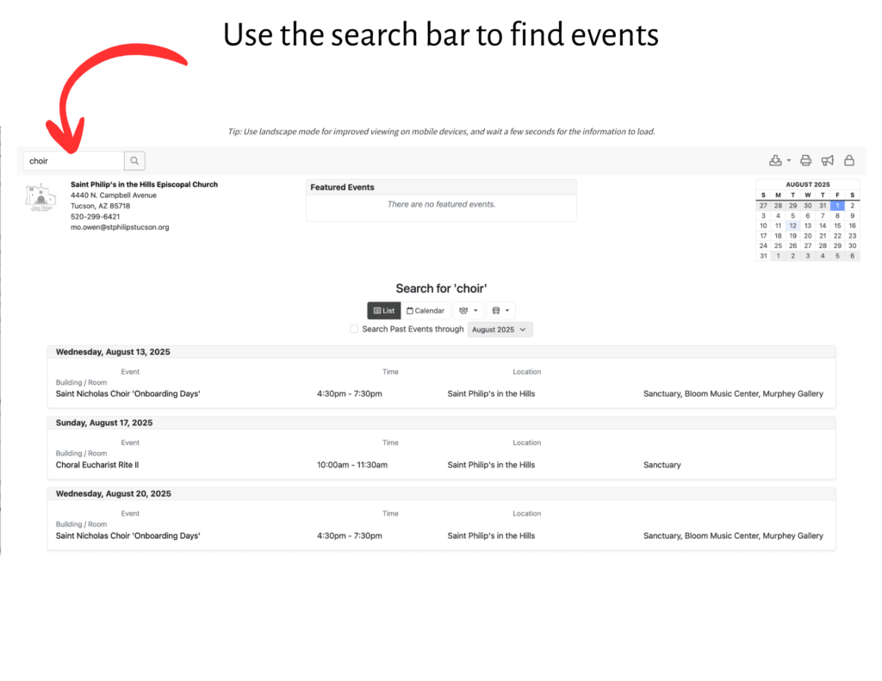Select August 12 in the mini calendar

[792, 226]
